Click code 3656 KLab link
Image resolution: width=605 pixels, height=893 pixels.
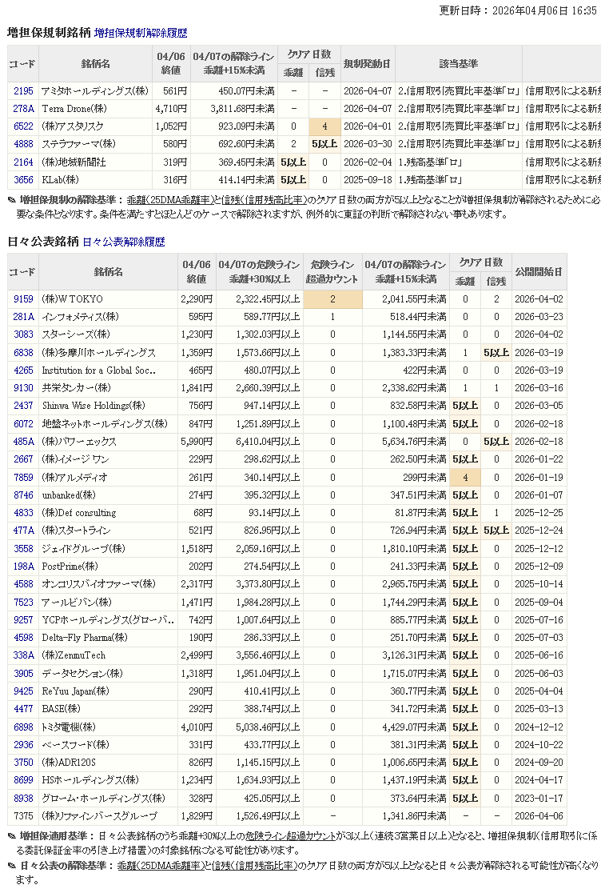[x=23, y=179]
